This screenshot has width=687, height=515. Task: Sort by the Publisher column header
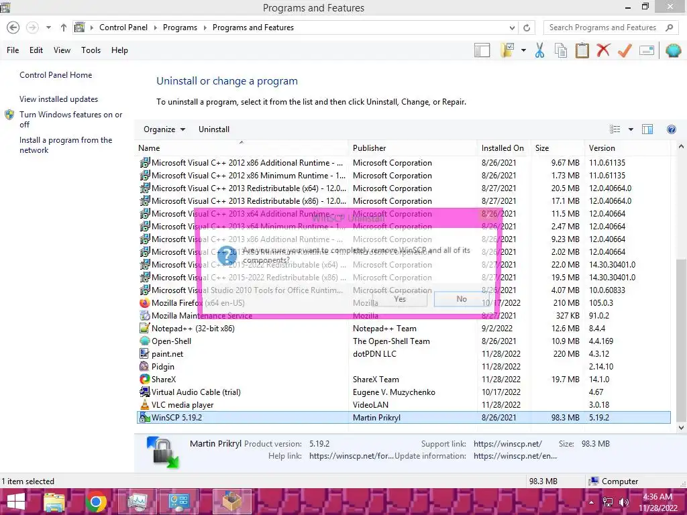413,148
